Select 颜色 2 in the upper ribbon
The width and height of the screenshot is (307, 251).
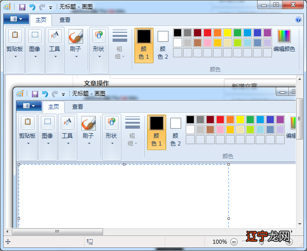[163, 45]
